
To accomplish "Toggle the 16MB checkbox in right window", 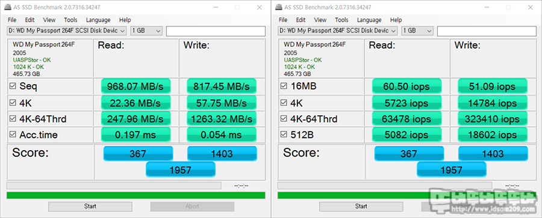I will (x=284, y=86).
